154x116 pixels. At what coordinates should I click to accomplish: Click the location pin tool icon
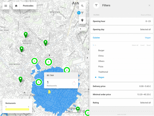click(x=82, y=20)
